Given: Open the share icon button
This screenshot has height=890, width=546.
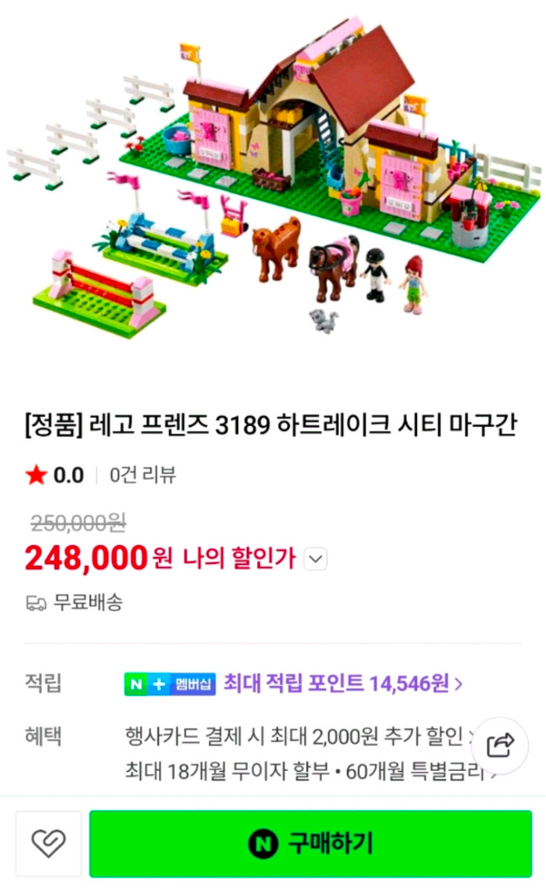Looking at the screenshot, I should [500, 746].
